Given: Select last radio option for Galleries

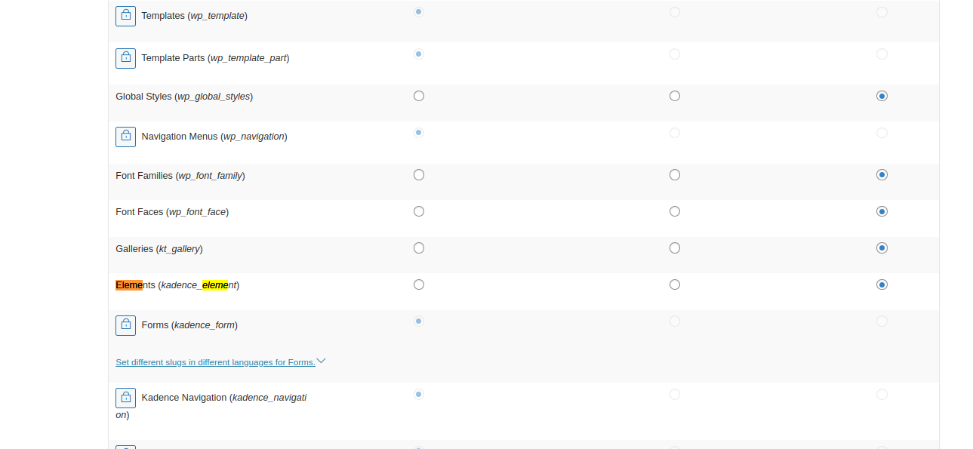Looking at the screenshot, I should point(882,248).
